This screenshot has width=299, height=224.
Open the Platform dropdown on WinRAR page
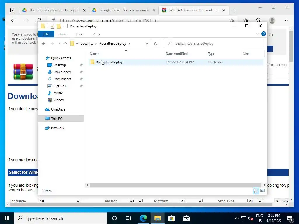pos(191,201)
